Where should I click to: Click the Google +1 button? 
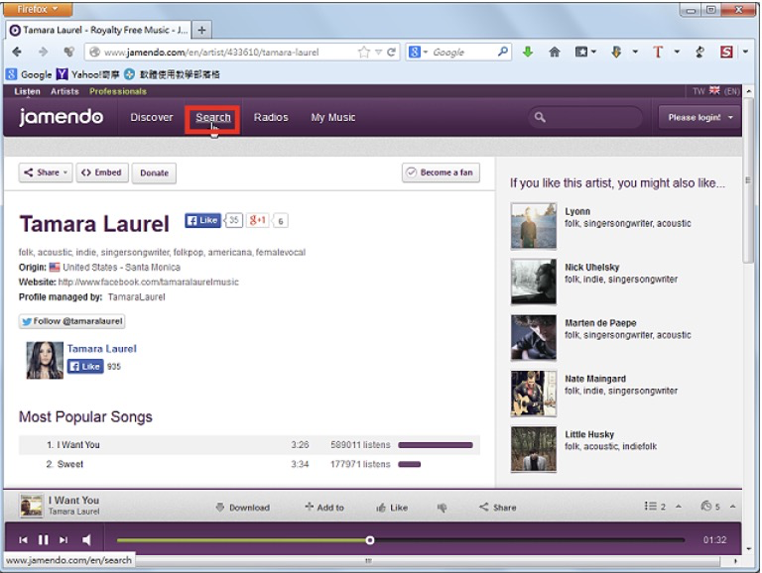tap(258, 220)
